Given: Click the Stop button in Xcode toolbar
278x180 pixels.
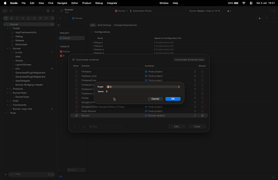Looking at the screenshot, I should tap(48, 11).
